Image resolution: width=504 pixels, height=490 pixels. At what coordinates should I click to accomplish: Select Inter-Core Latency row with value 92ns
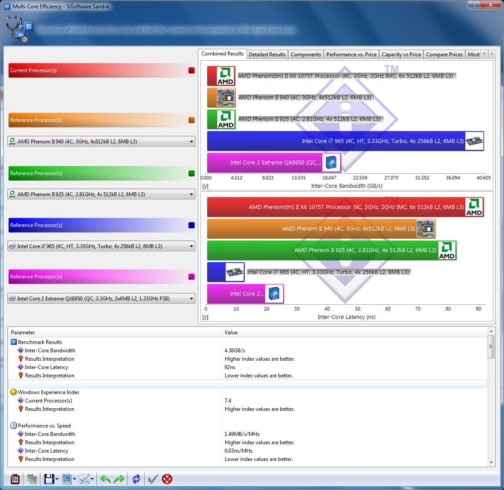248,367
